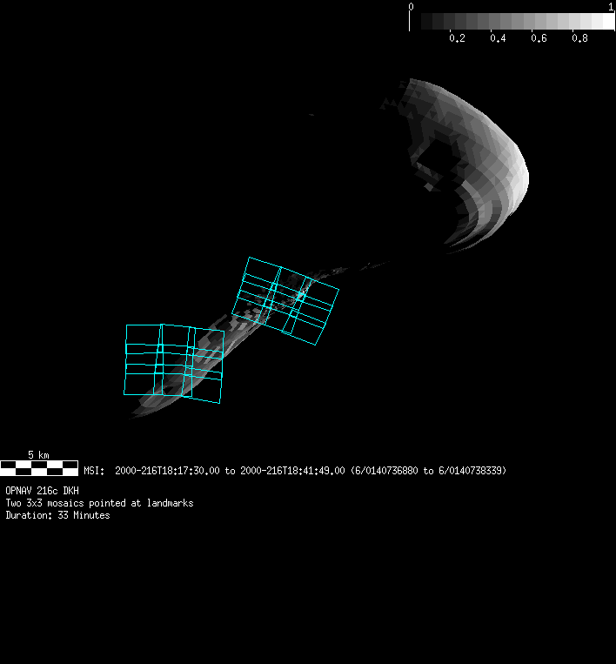The height and width of the screenshot is (664, 616).
Task: Click the "MSI:" instrument label
Action: click(x=94, y=471)
